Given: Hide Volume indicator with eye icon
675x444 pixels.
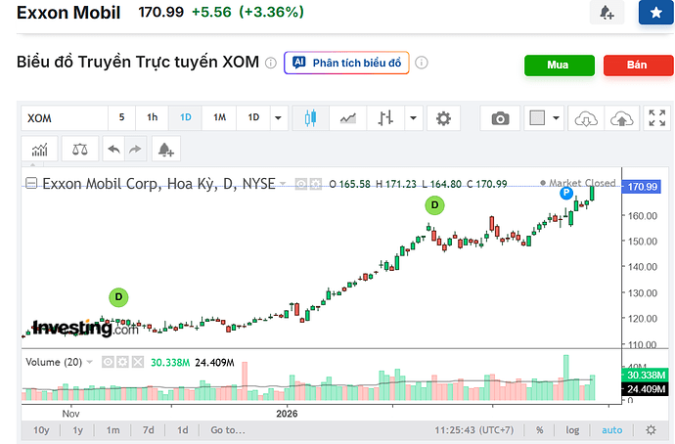Looking at the screenshot, I should tap(108, 362).
